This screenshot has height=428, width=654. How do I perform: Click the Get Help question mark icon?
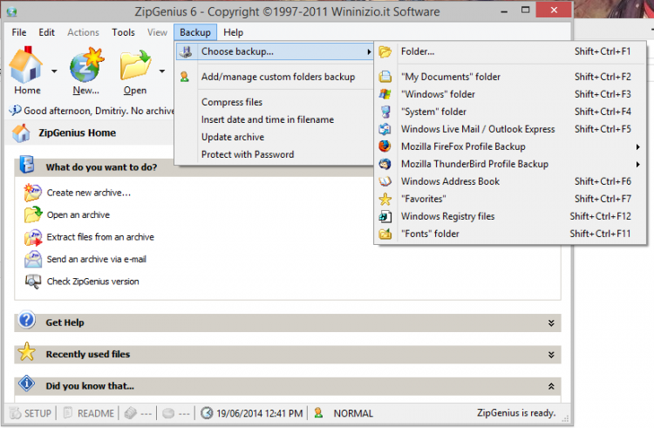point(27,320)
